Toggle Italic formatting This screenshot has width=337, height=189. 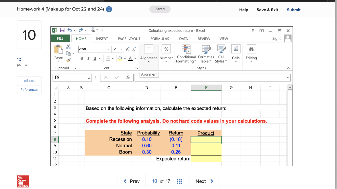[88, 59]
